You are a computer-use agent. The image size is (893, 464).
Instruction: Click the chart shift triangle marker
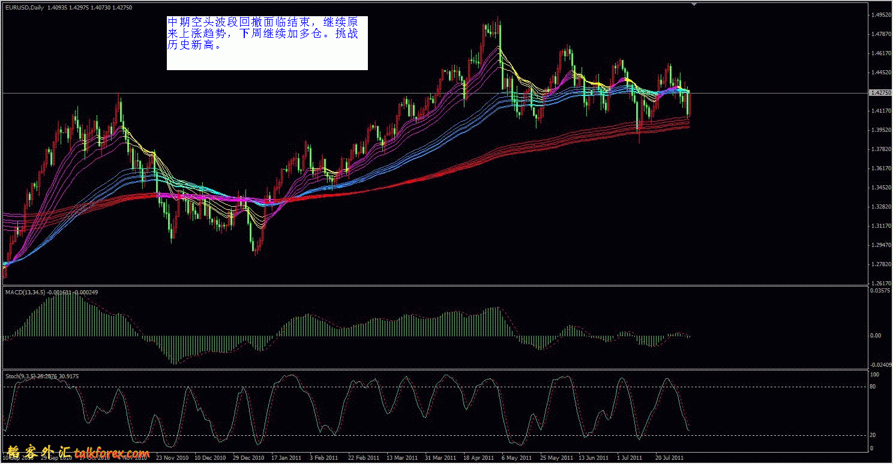click(694, 4)
